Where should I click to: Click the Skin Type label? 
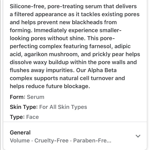coord(24,107)
